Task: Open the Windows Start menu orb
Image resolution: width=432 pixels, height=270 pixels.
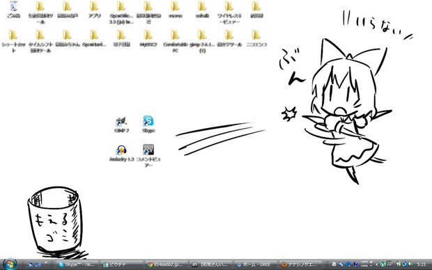Action: click(10, 264)
